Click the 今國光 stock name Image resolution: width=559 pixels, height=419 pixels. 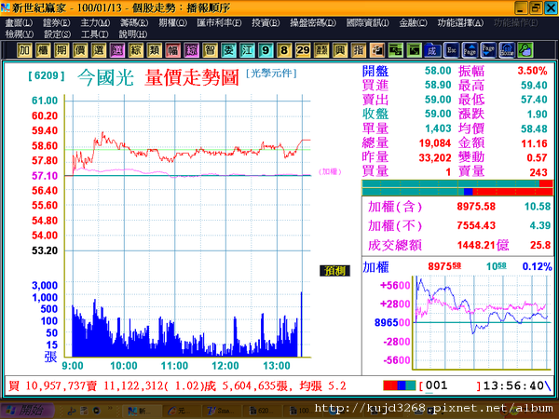(x=105, y=77)
